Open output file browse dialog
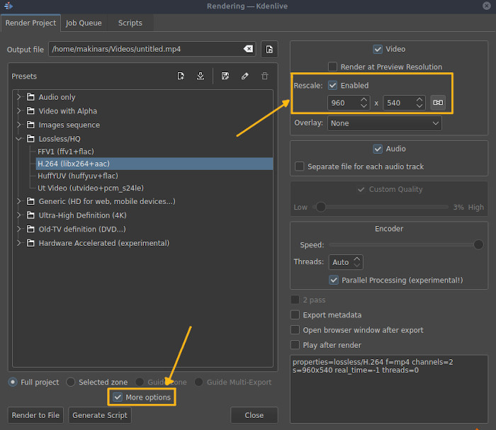Image resolution: width=496 pixels, height=430 pixels. [269, 50]
